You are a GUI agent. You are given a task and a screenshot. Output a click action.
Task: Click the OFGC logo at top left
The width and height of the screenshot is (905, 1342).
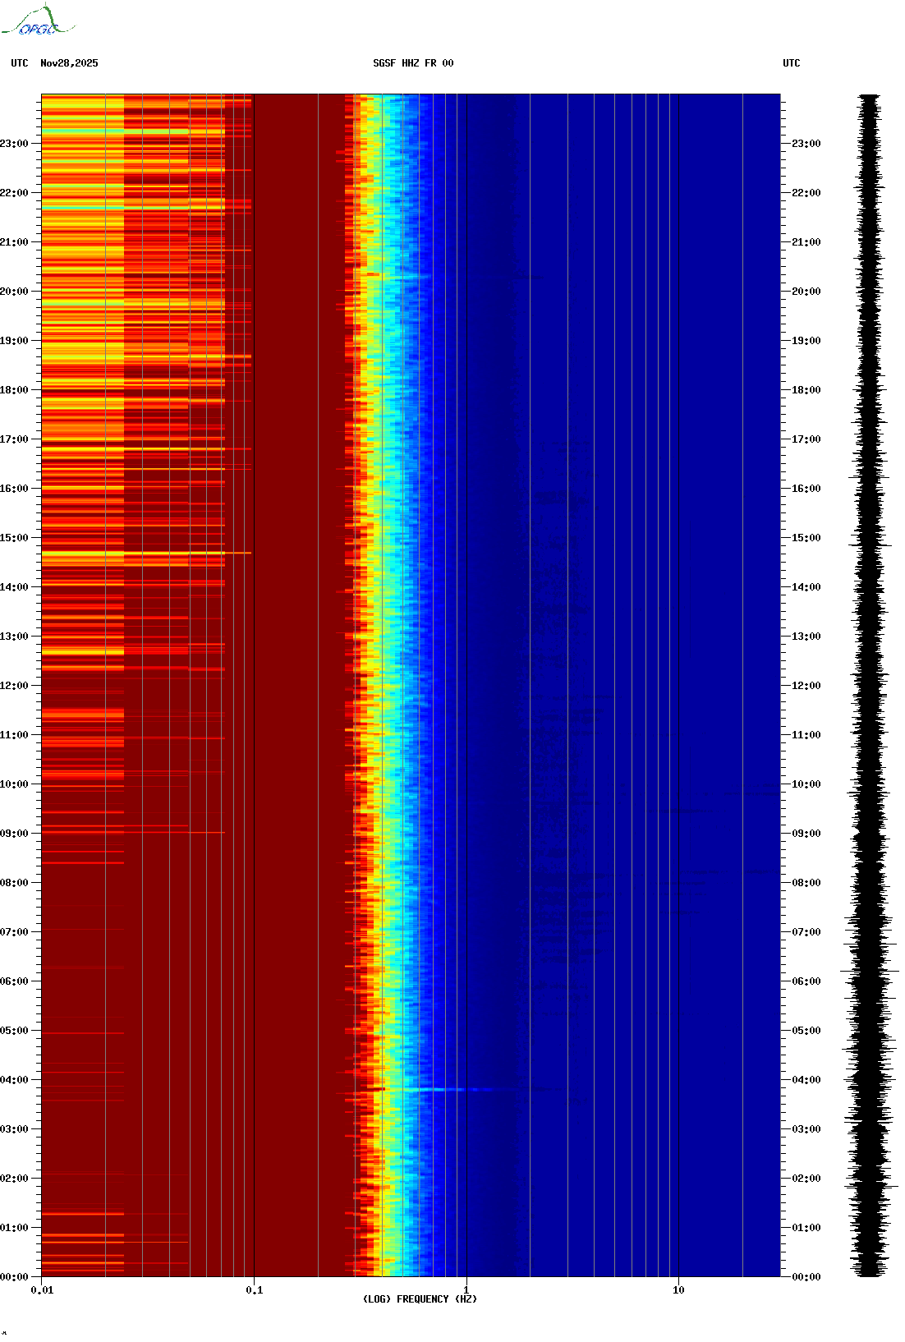(38, 21)
